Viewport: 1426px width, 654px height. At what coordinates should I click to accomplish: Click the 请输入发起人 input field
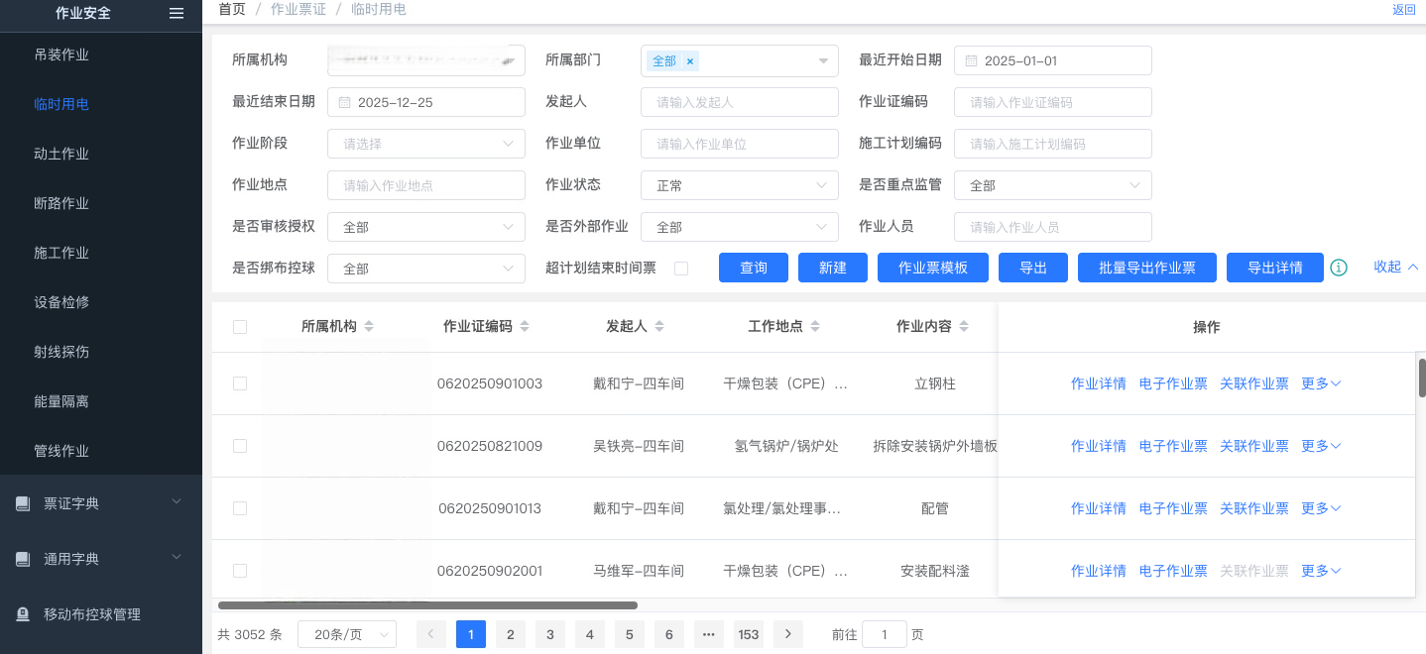tap(739, 102)
